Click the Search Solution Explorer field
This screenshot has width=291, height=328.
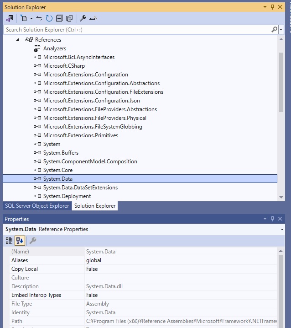coord(138,30)
